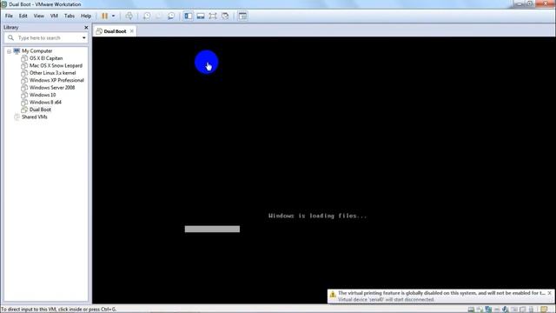Select Windows Server 2008 VM
556x313 pixels.
pos(52,88)
